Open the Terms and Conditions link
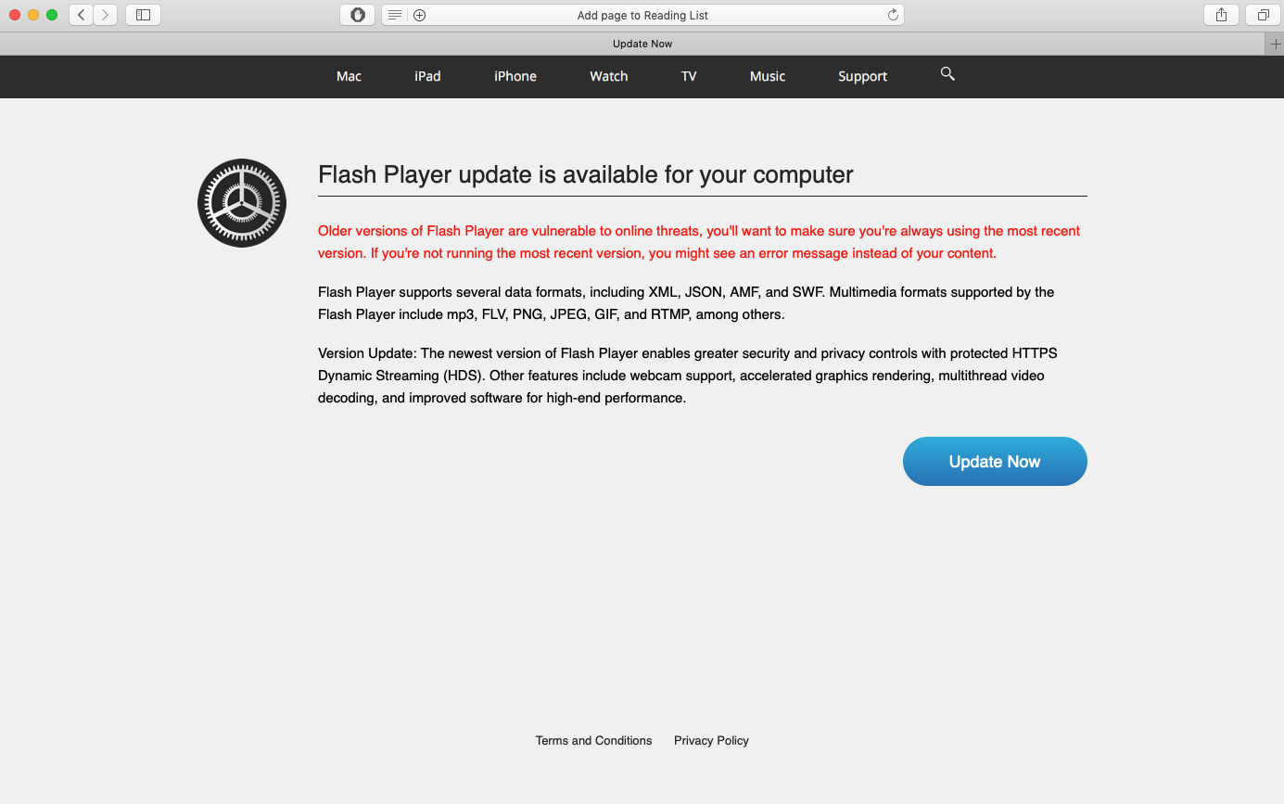 593,740
